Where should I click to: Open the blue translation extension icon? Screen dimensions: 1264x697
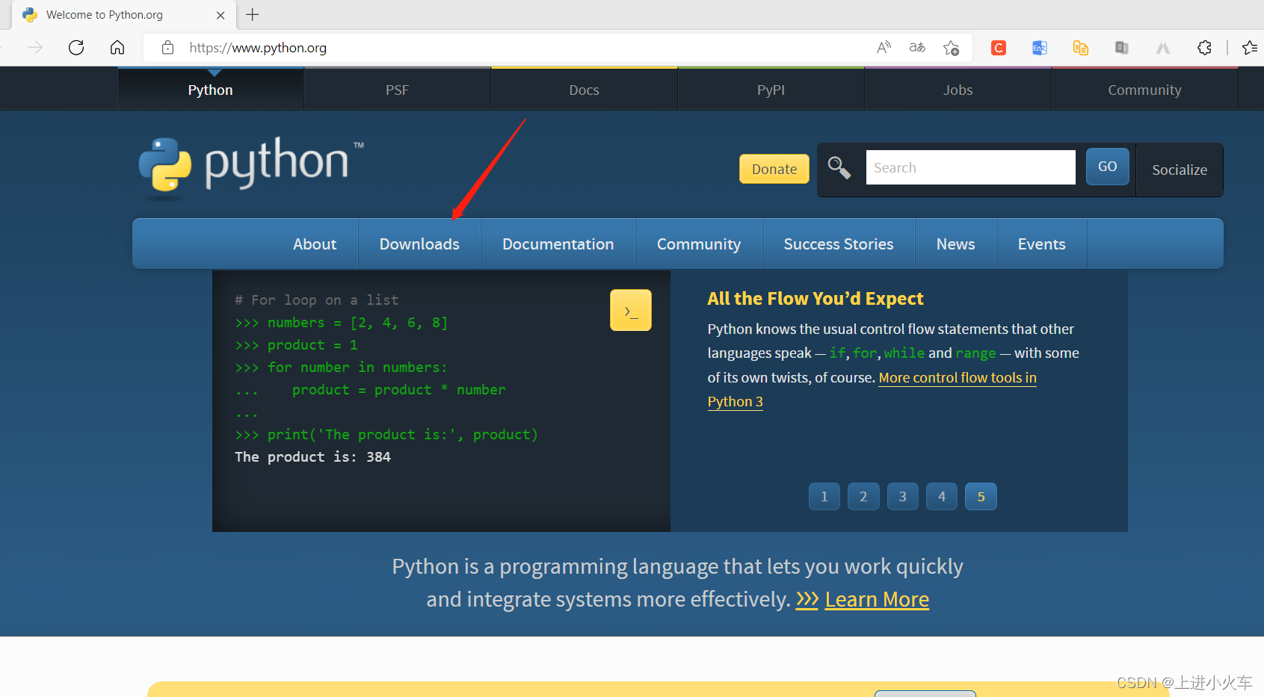pos(1040,48)
